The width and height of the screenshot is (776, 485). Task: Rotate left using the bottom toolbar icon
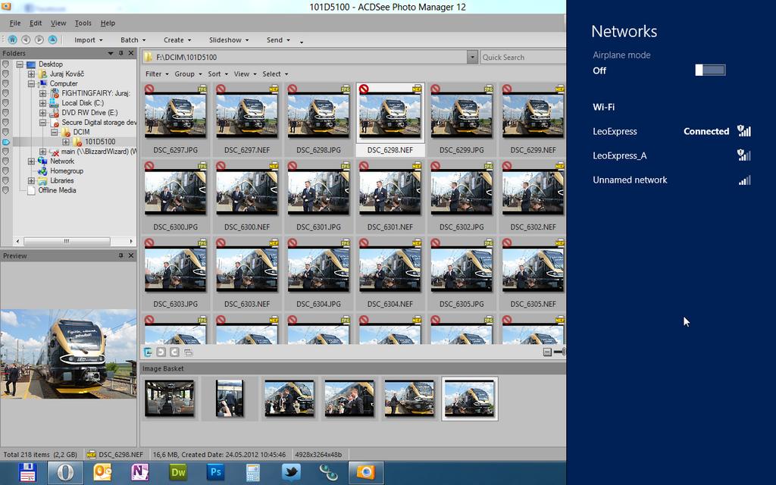click(x=161, y=352)
